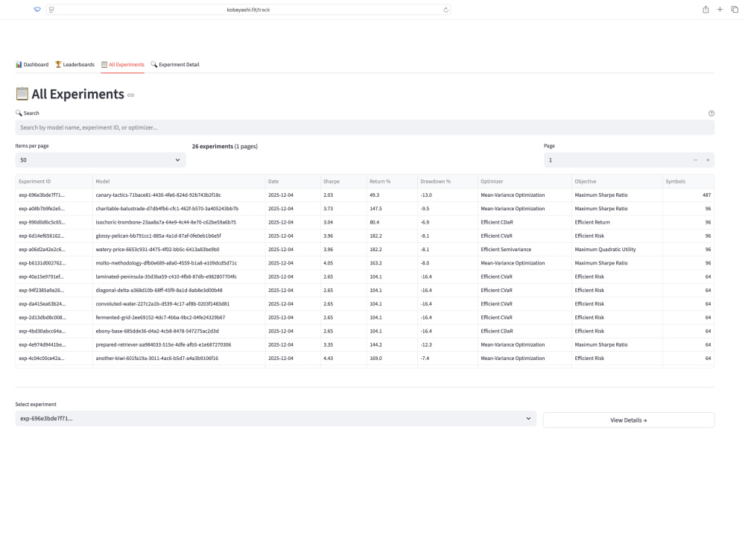Open a new browser tab with plus icon
The image size is (745, 559).
[720, 10]
